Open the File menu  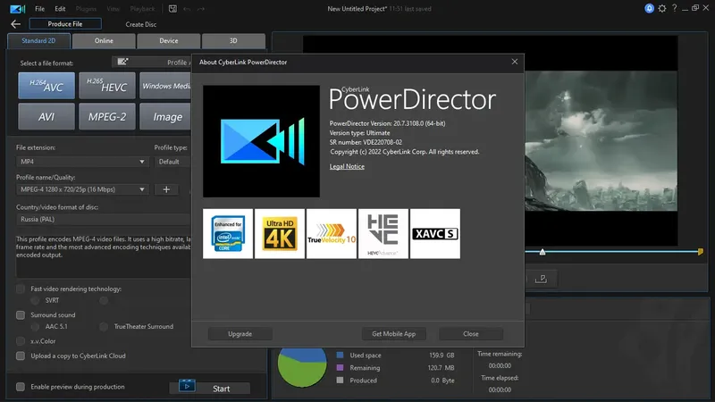39,9
